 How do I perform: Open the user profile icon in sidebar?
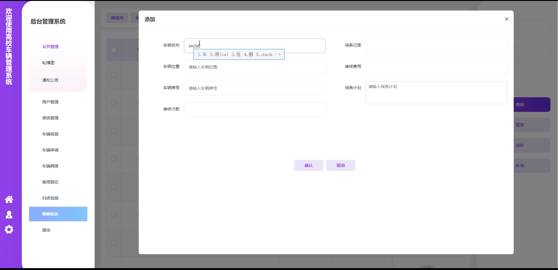9,215
